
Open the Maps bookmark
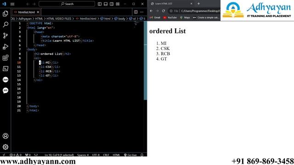pyautogui.click(x=185, y=17)
